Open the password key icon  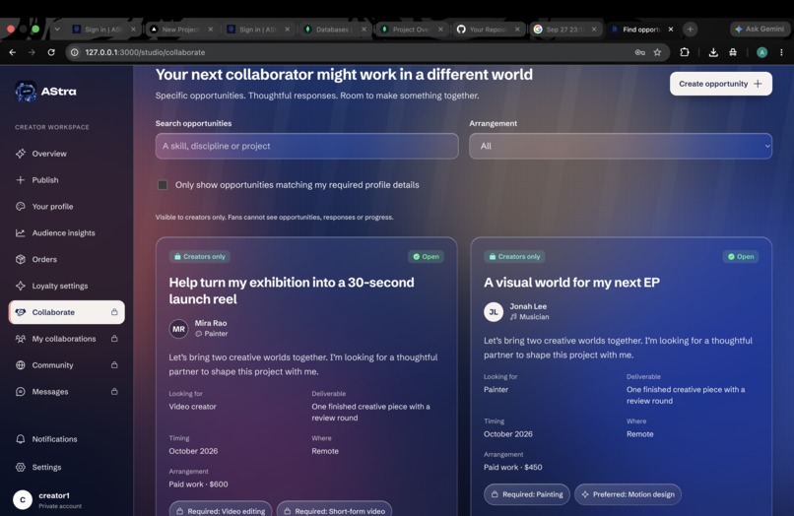(x=639, y=52)
